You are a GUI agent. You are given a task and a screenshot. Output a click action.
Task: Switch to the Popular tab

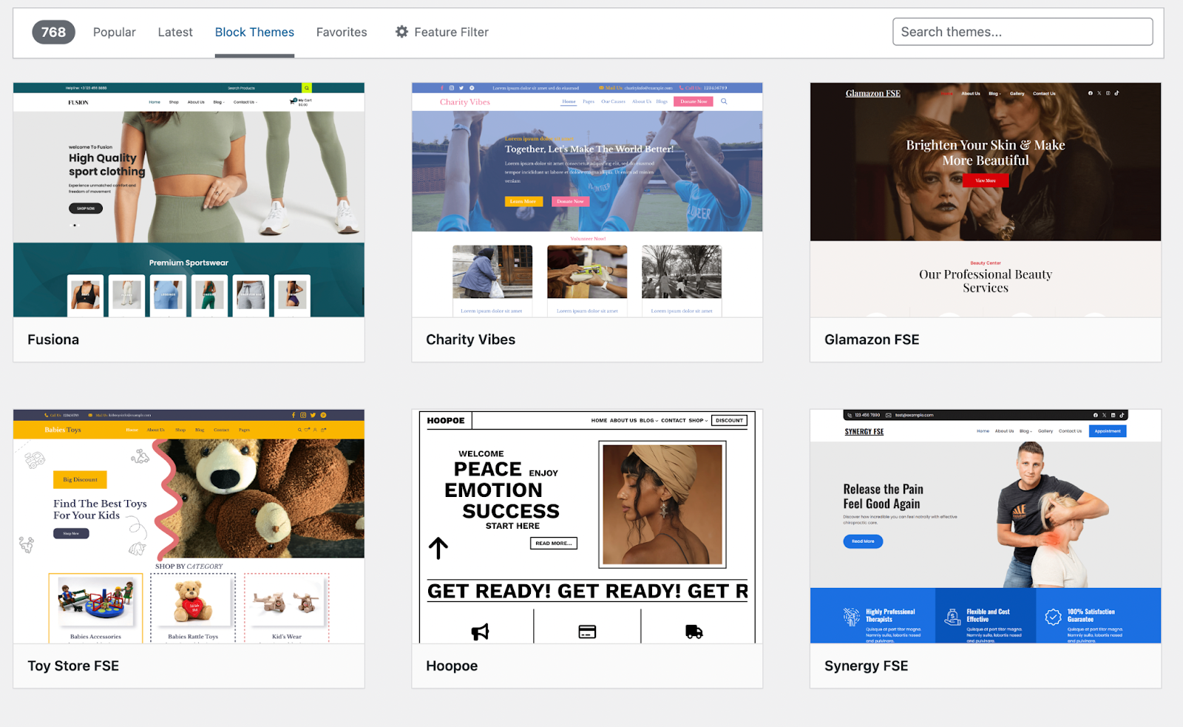(114, 32)
